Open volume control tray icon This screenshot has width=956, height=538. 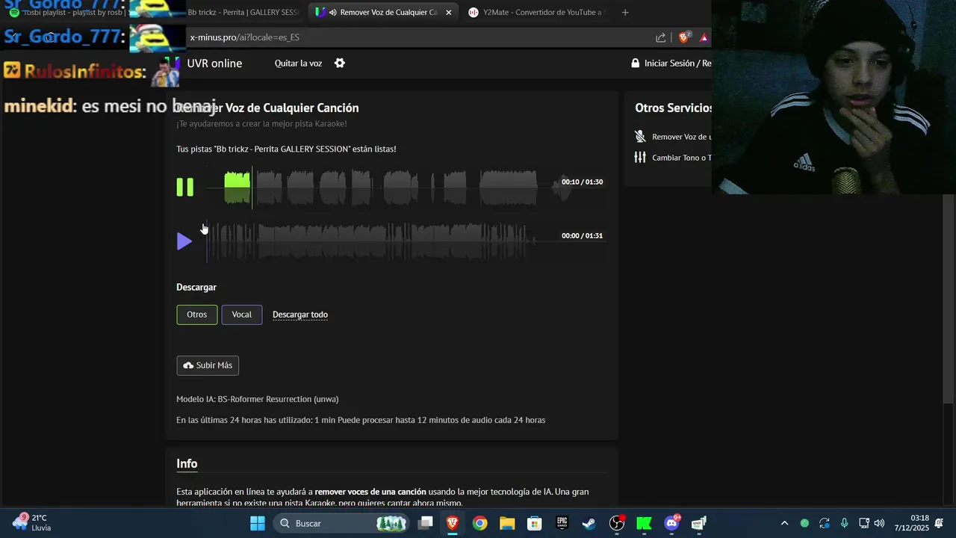[x=879, y=523]
